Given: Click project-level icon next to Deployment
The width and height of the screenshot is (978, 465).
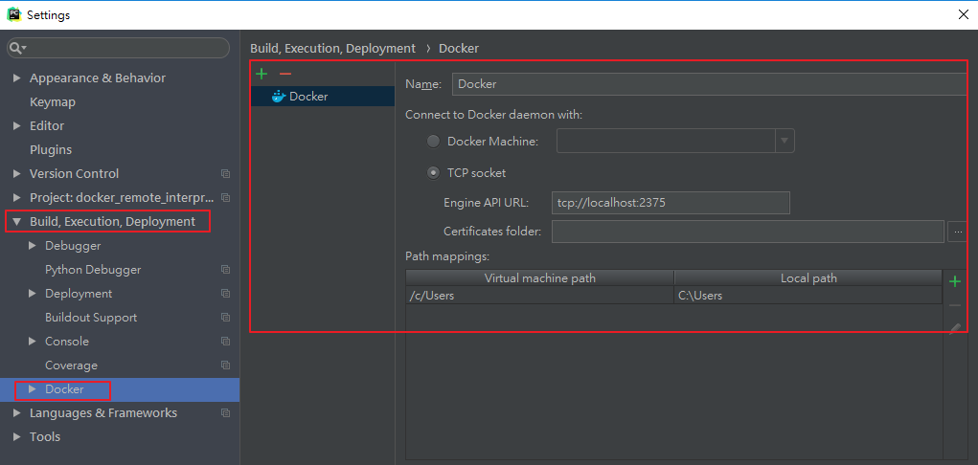Looking at the screenshot, I should tap(226, 294).
